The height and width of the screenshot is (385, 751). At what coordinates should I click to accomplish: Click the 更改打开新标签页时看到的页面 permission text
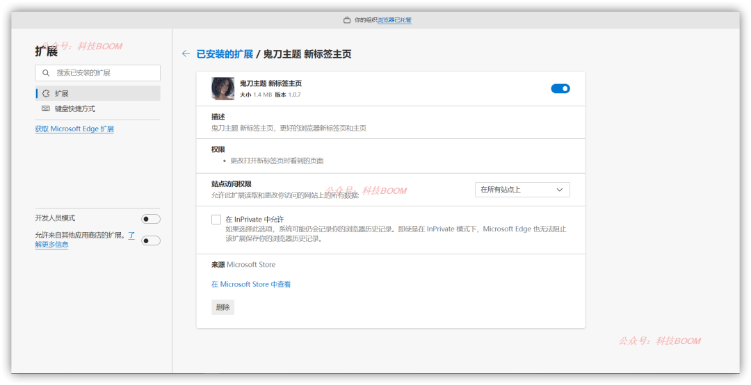(x=277, y=161)
